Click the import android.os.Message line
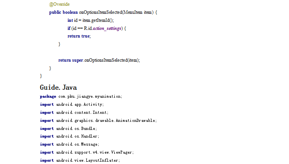The image size is (289, 164). [x=69, y=144]
